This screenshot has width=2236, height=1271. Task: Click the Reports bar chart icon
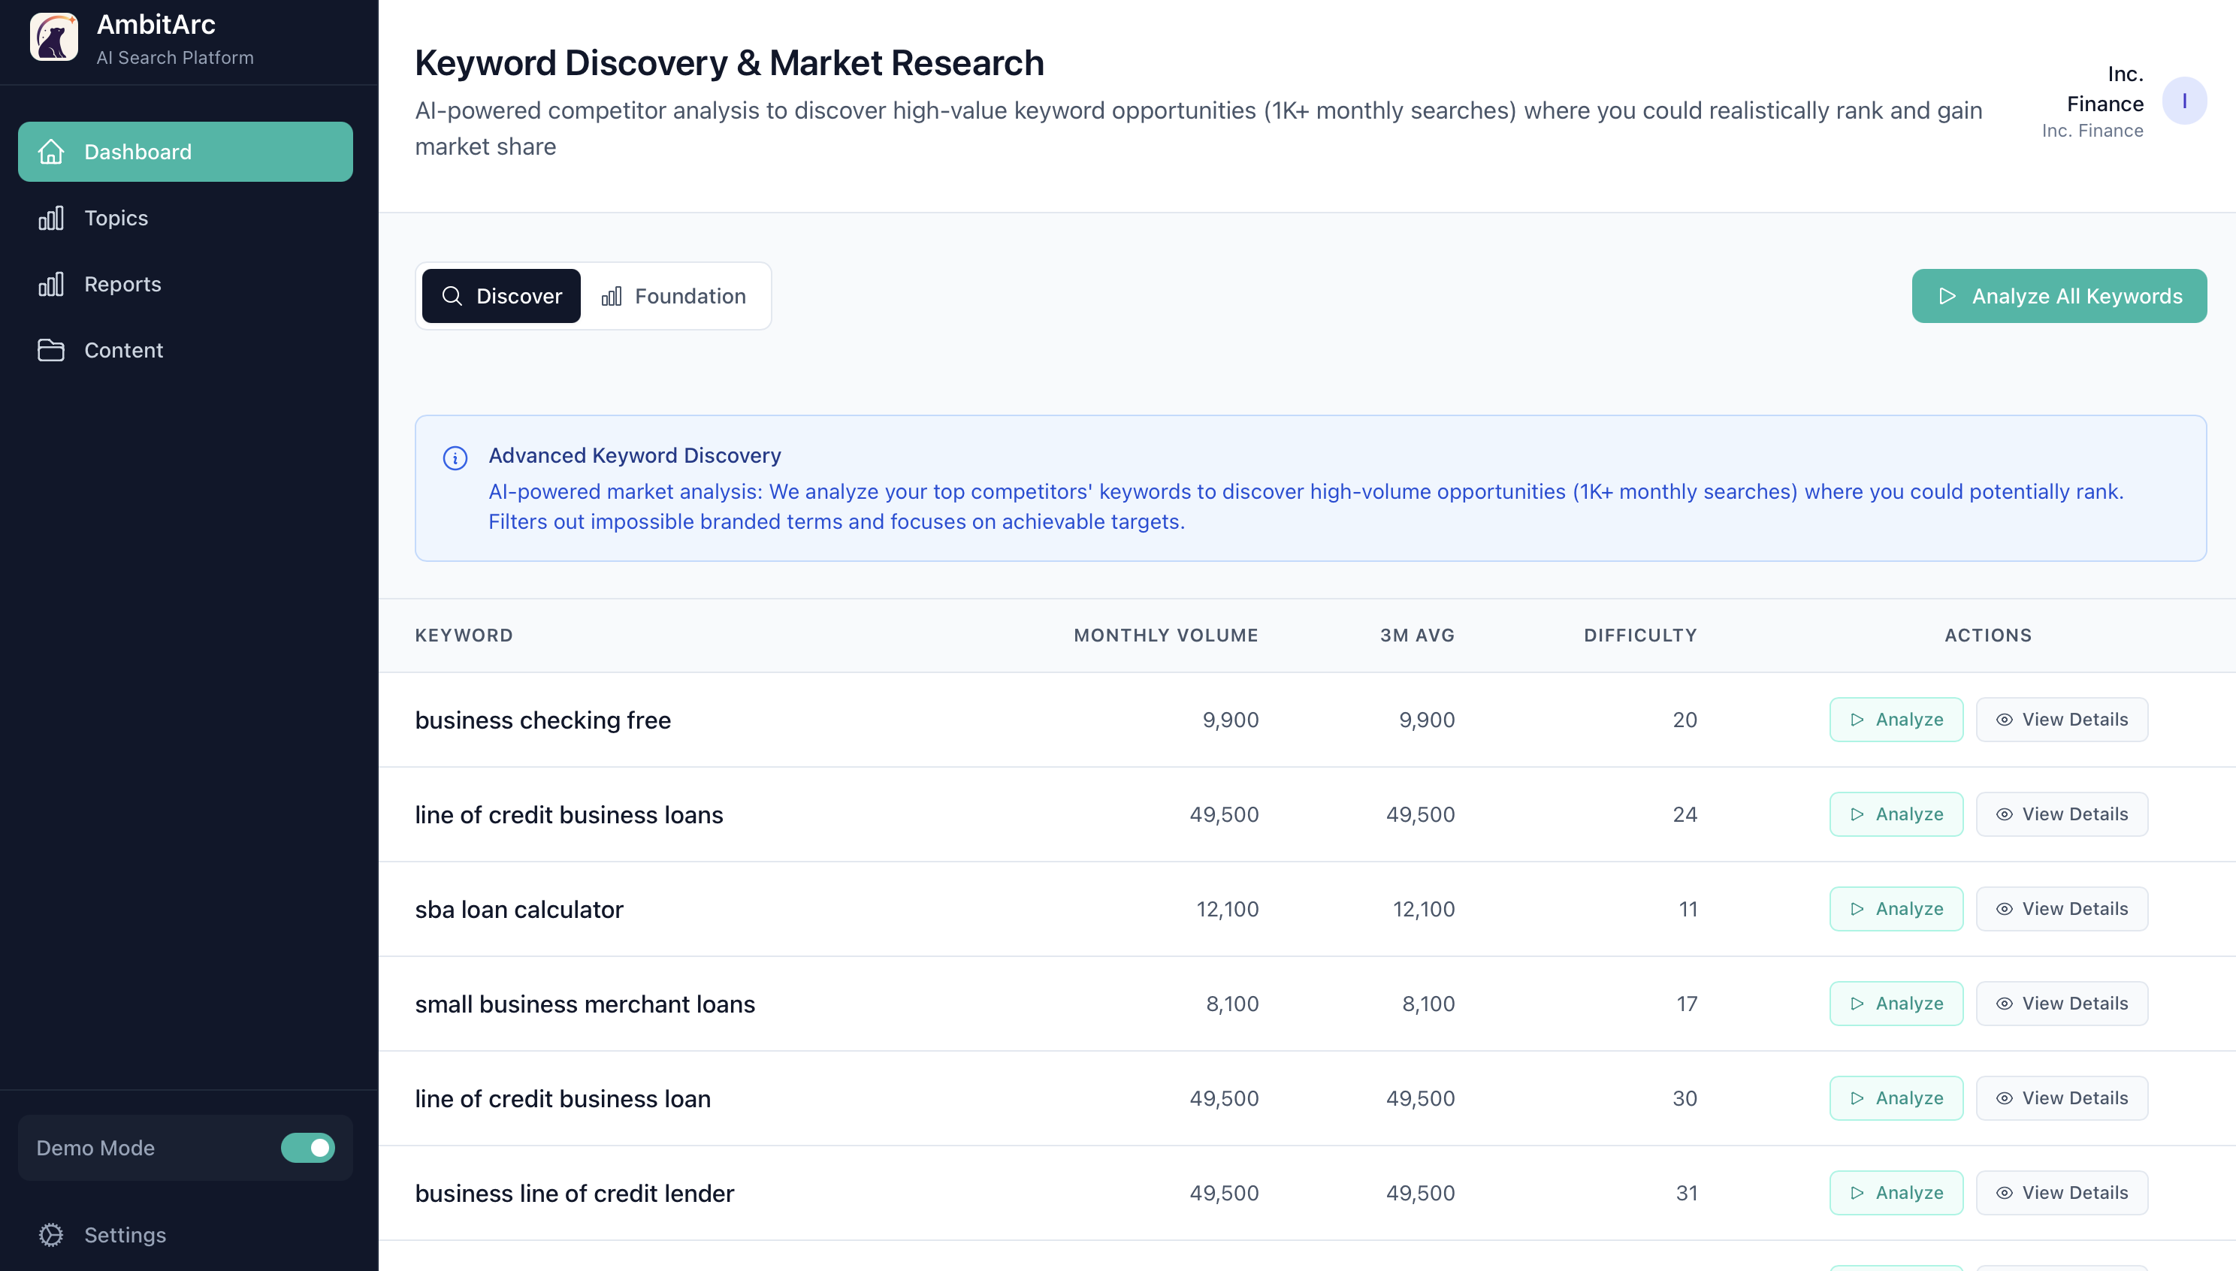(x=50, y=285)
